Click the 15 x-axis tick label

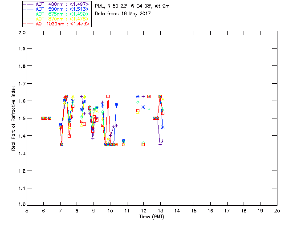point(194,211)
